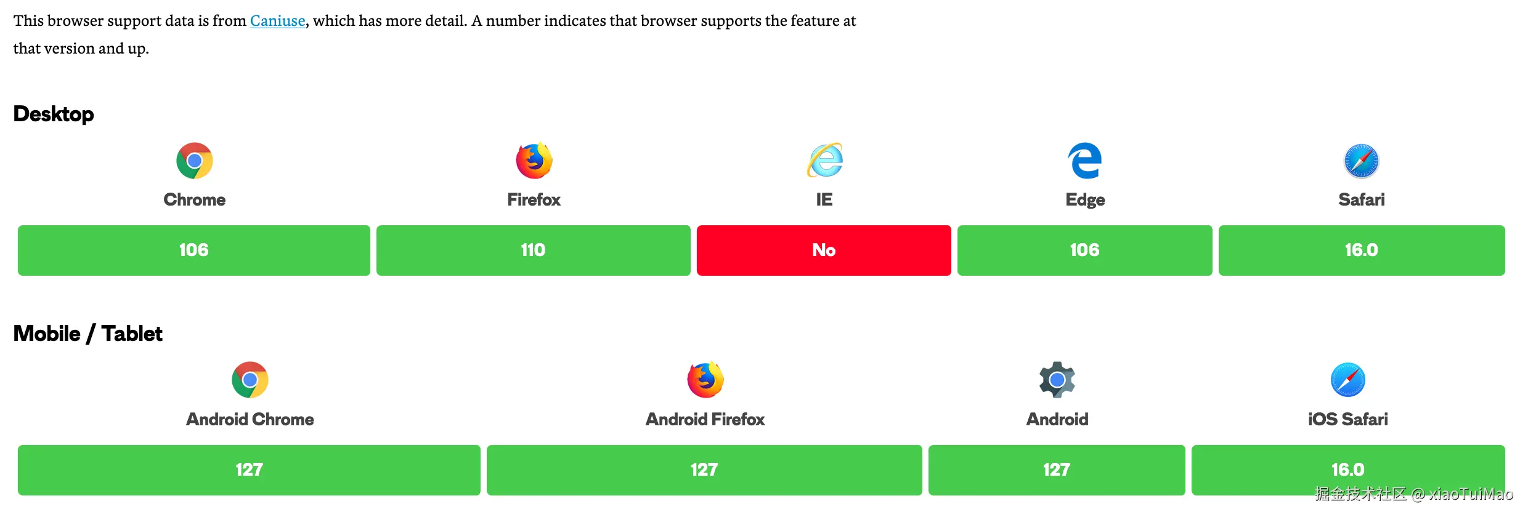Click the Edge browser icon
1528x517 pixels.
coord(1085,161)
